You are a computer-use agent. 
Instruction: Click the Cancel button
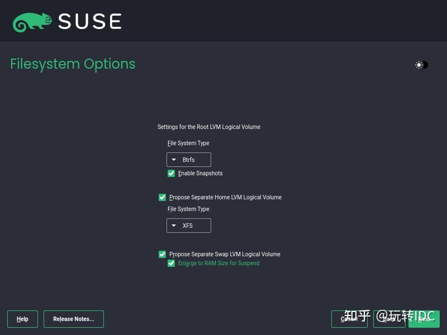[x=349, y=319]
